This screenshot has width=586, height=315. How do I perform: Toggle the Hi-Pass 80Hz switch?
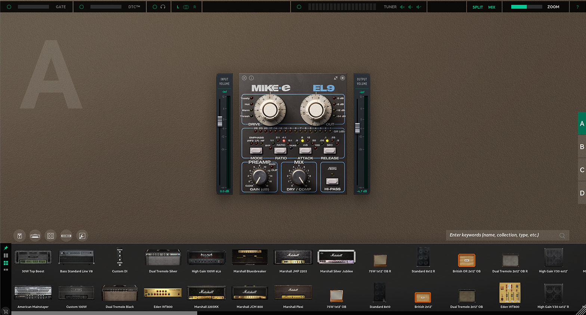coord(332,181)
